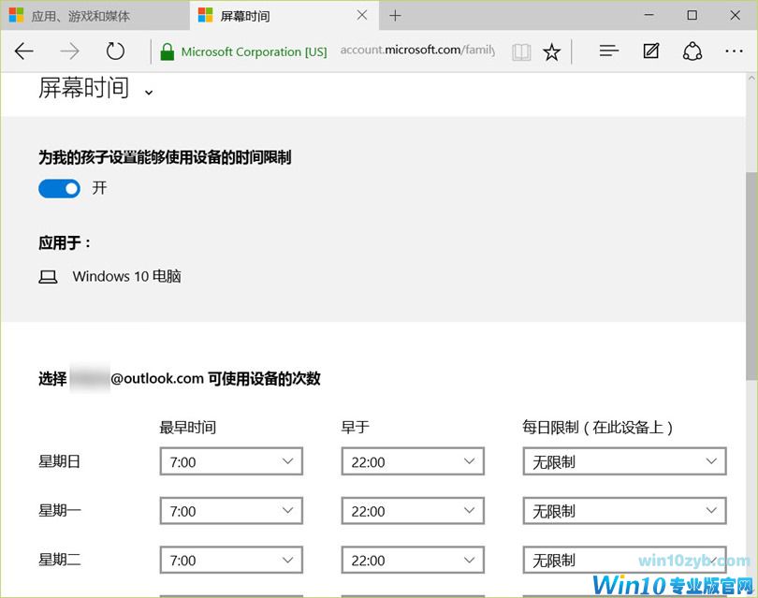Click the Make a Web Note icon
The height and width of the screenshot is (598, 758).
coord(651,51)
